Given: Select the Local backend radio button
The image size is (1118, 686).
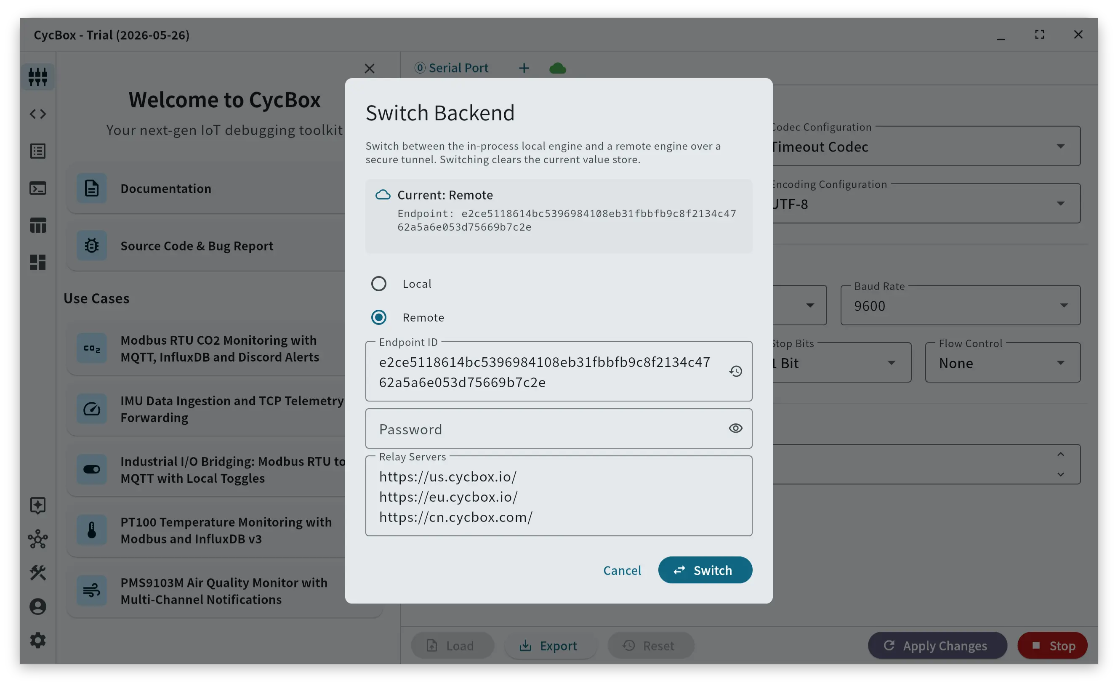Looking at the screenshot, I should pos(379,284).
